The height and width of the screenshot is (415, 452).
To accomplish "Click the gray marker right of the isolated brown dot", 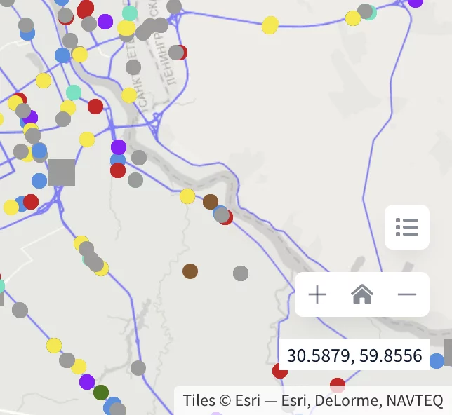I will [241, 273].
